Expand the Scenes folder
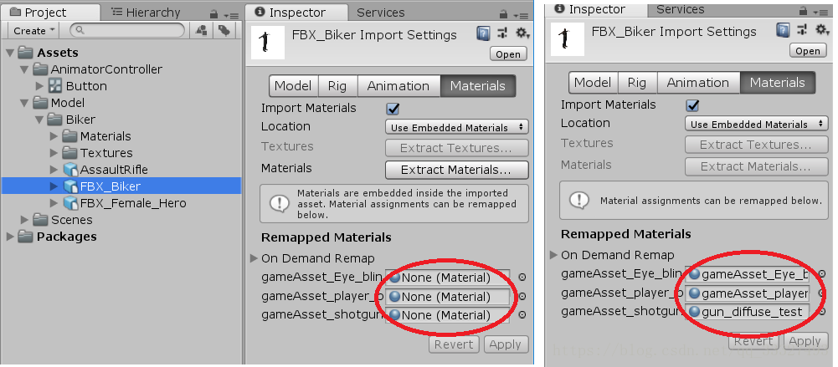 coord(24,220)
